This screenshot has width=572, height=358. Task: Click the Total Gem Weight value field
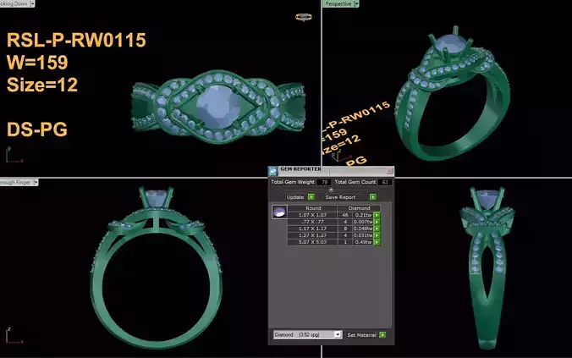(324, 182)
